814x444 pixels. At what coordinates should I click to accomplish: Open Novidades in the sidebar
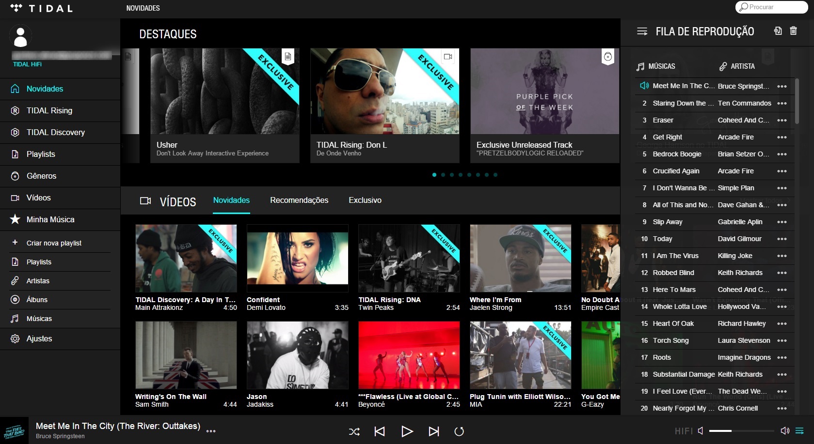tap(60, 89)
